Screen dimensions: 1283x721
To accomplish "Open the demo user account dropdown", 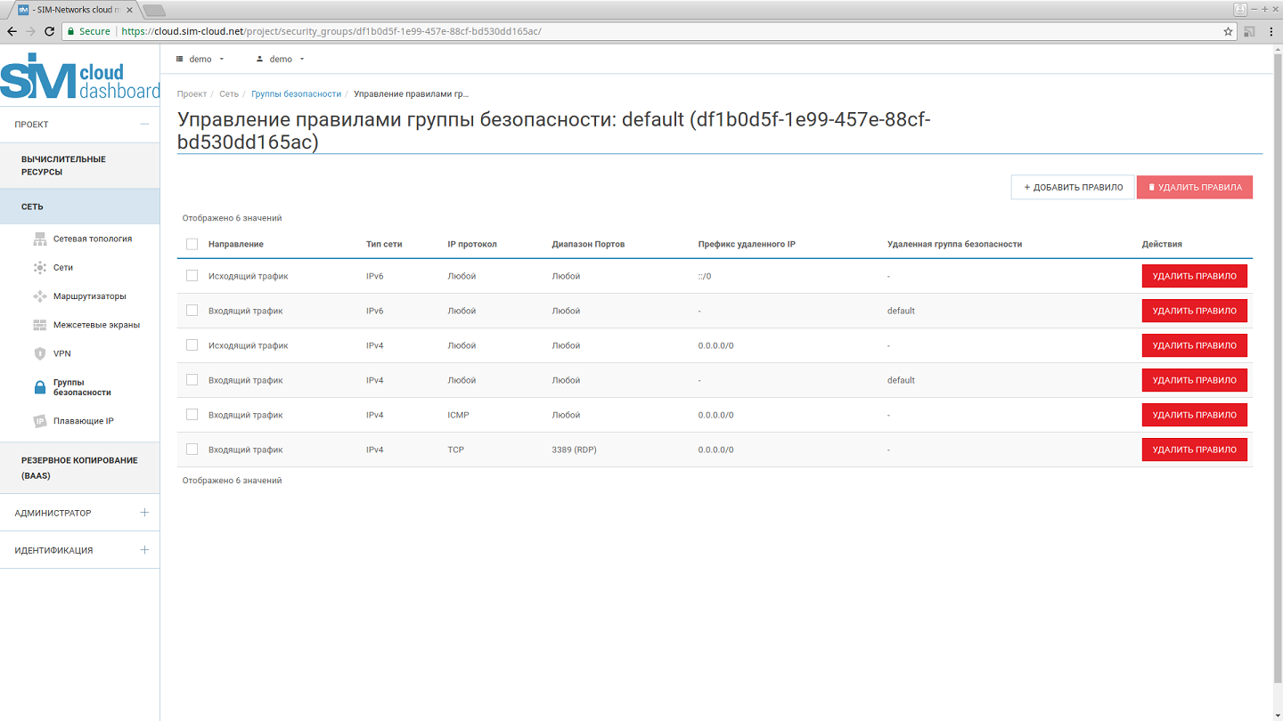I will tap(281, 59).
